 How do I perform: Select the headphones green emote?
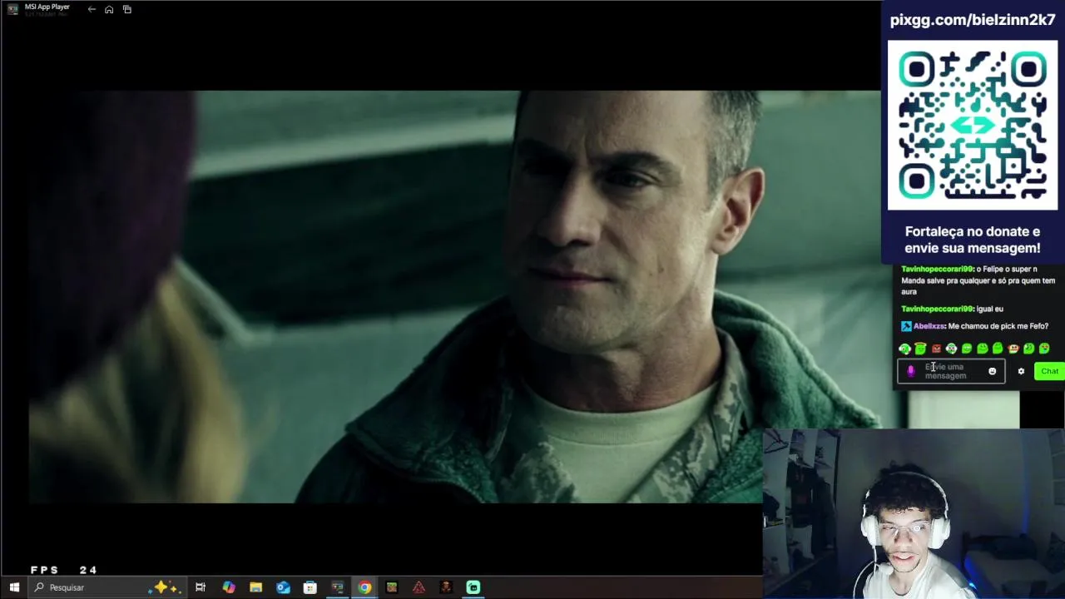[x=904, y=349]
